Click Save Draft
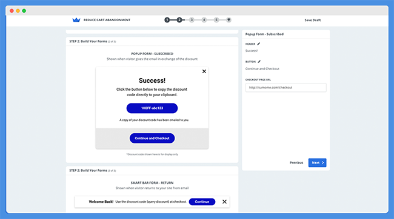Image resolution: width=394 pixels, height=219 pixels. (x=313, y=20)
